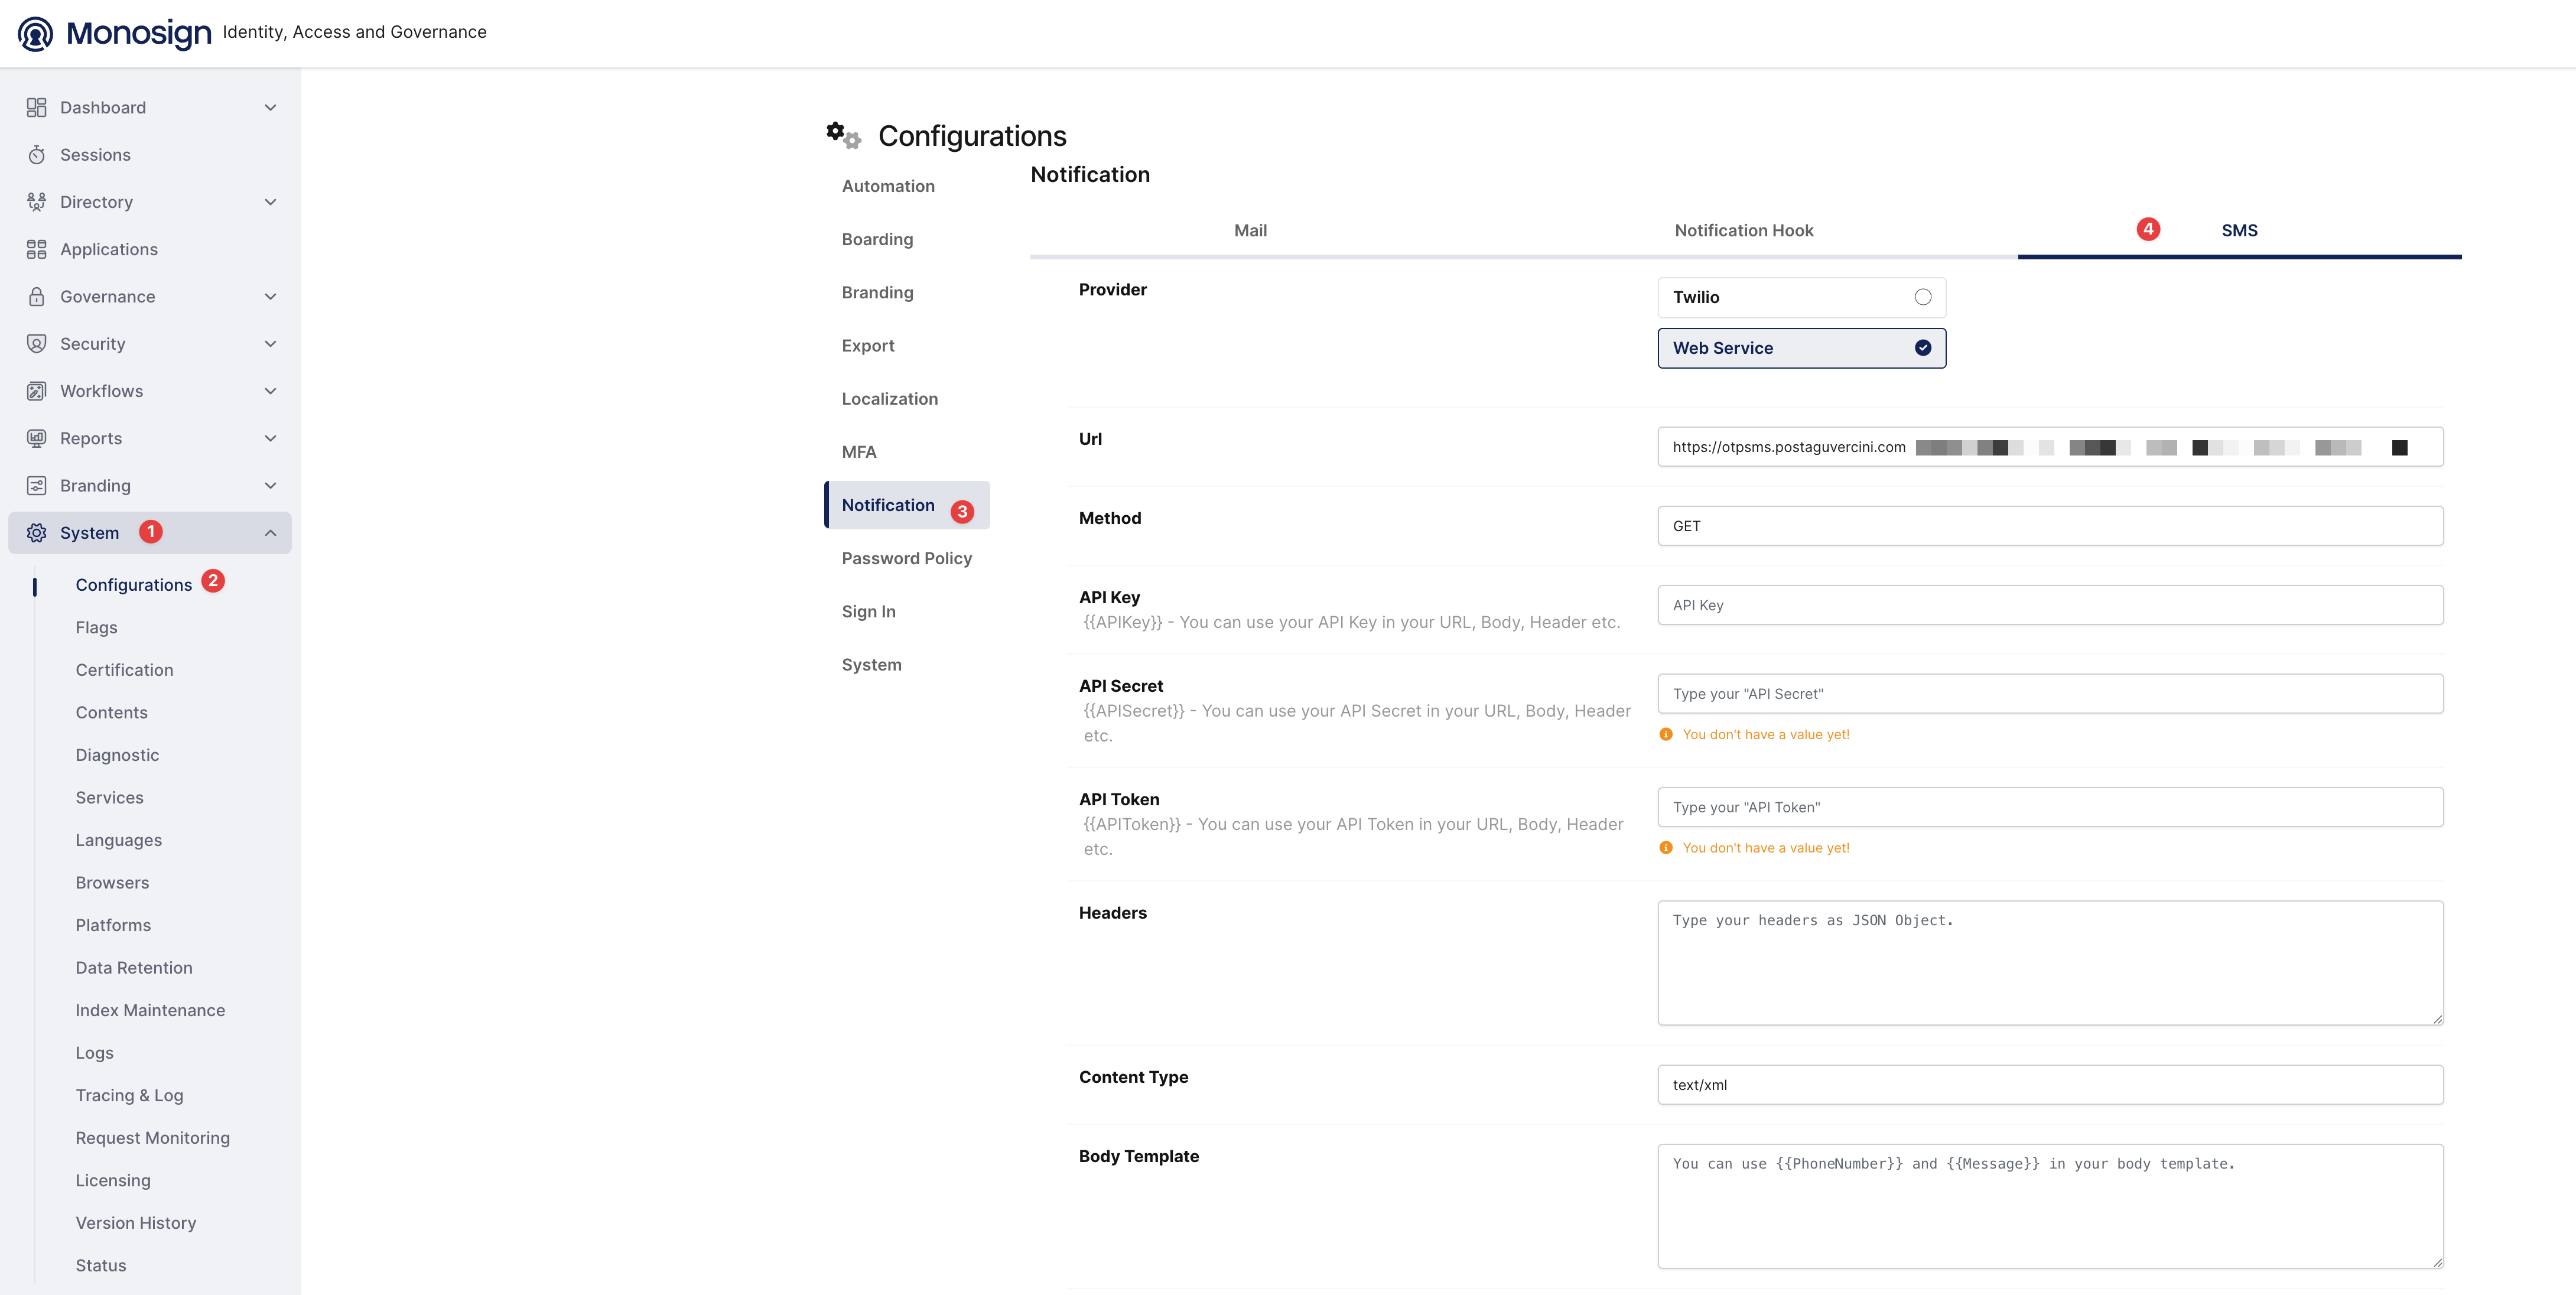Click the Governance padlock icon

click(36, 296)
